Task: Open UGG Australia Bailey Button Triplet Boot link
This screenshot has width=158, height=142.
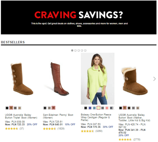Action: pos(21,116)
